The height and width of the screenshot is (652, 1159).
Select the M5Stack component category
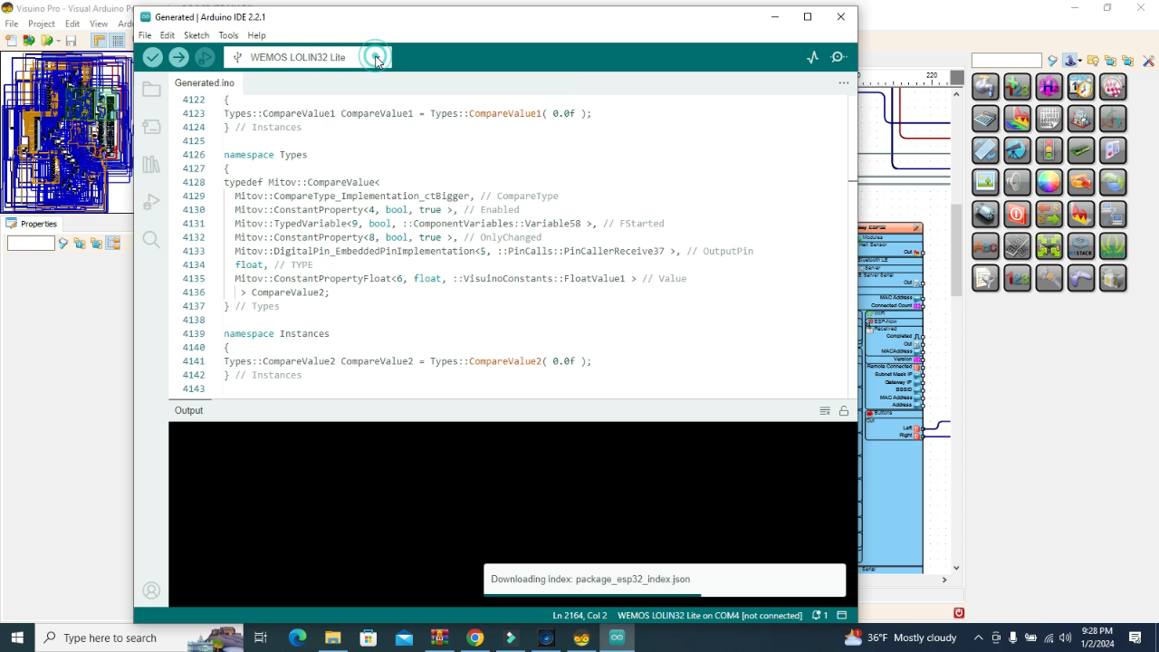(1081, 245)
